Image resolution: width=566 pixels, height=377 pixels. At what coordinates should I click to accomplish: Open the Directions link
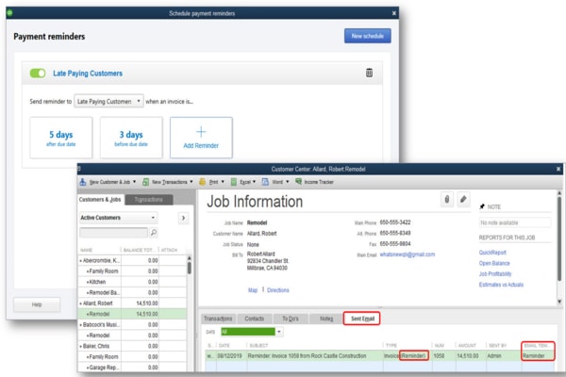pos(278,290)
